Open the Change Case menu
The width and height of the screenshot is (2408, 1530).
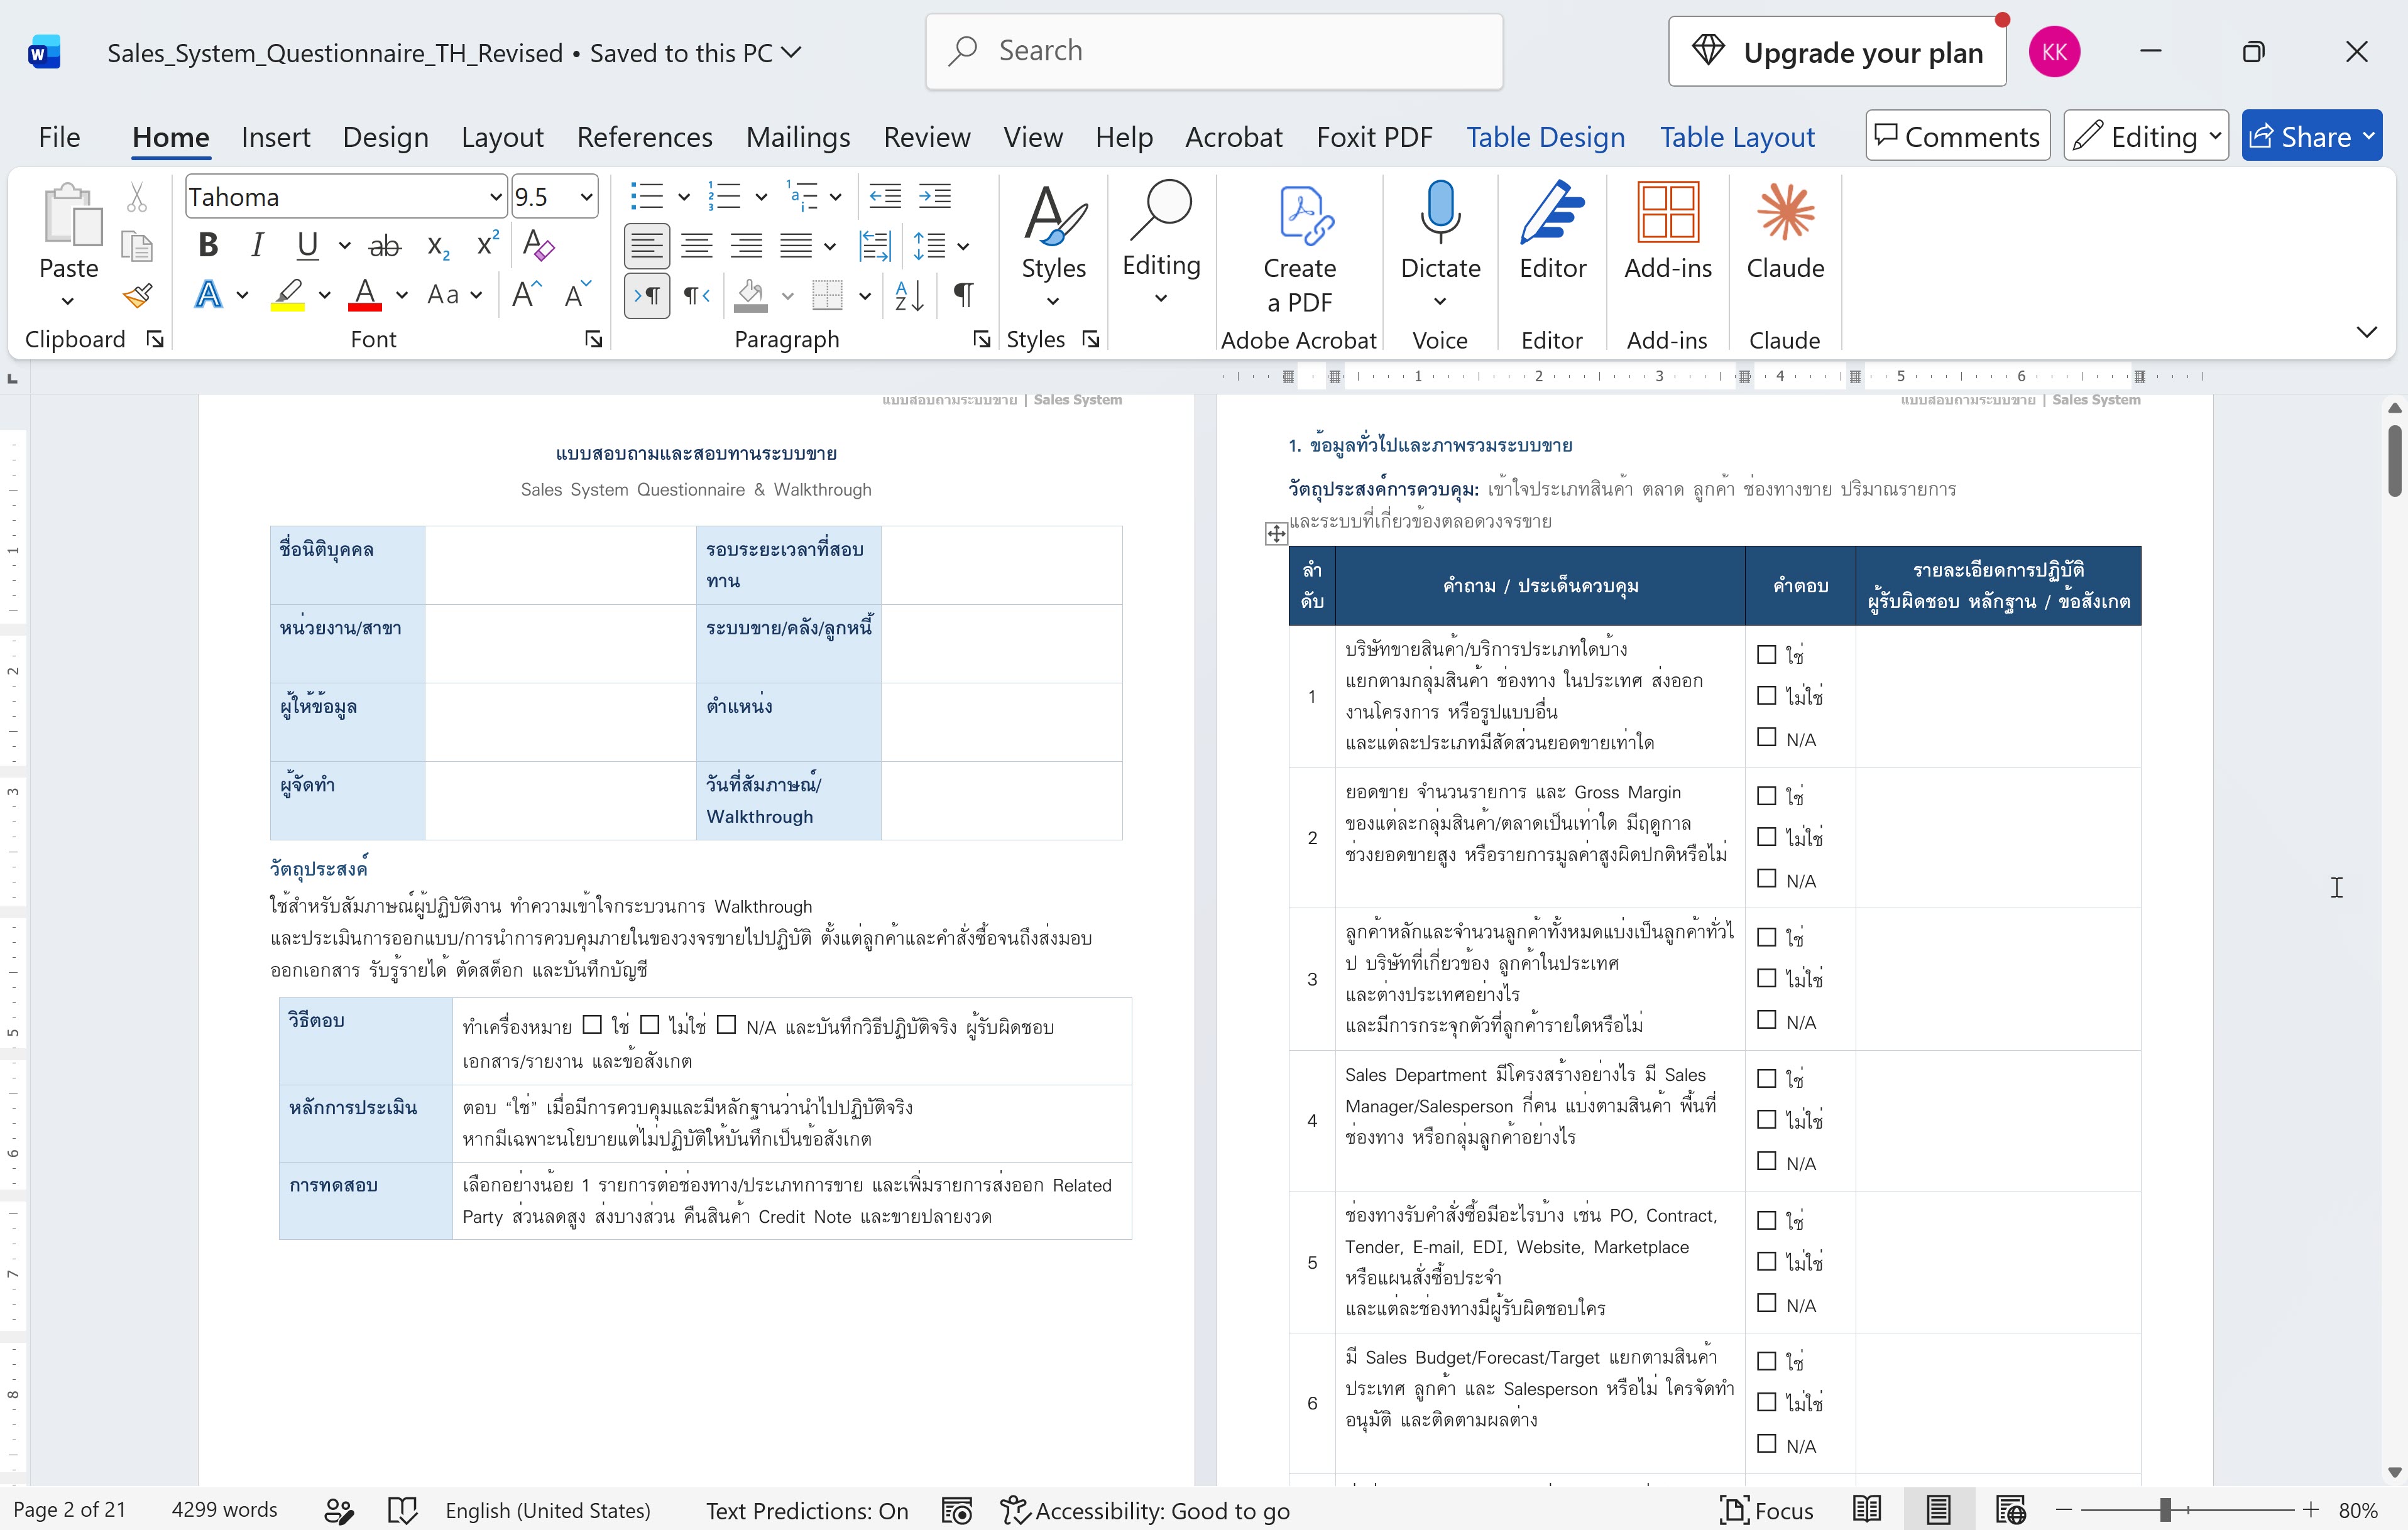coord(455,295)
